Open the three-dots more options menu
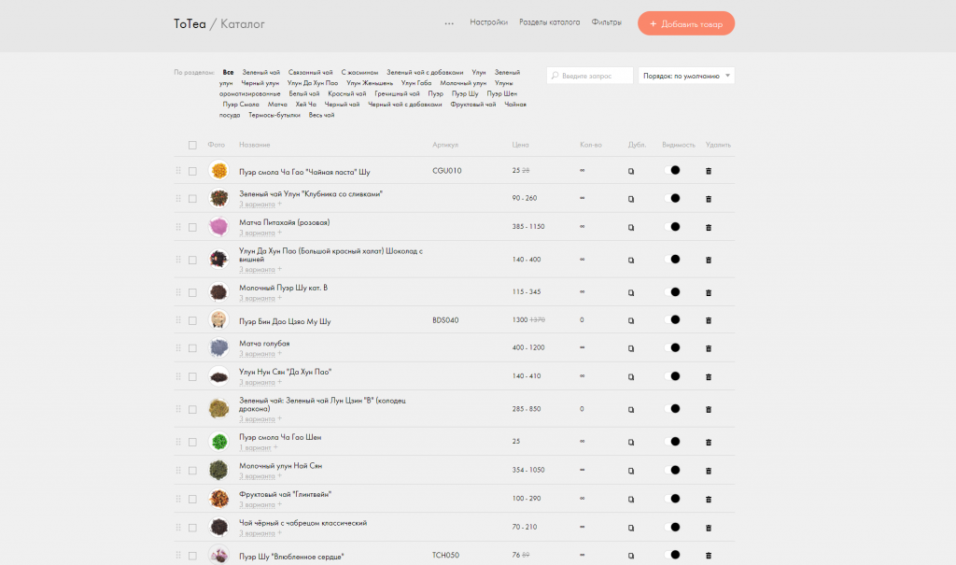Screen dimensions: 956x565 (449, 23)
